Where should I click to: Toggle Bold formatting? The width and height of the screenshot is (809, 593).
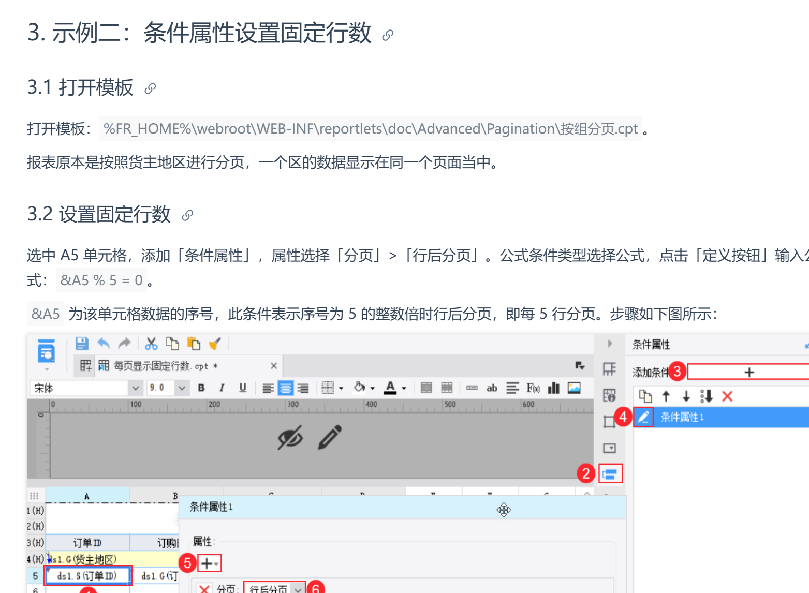[201, 388]
